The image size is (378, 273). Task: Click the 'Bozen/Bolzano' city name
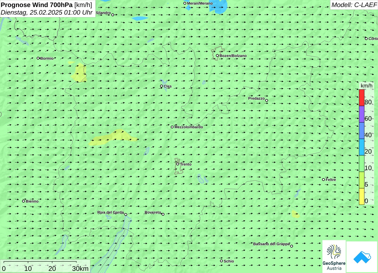pyautogui.click(x=233, y=56)
